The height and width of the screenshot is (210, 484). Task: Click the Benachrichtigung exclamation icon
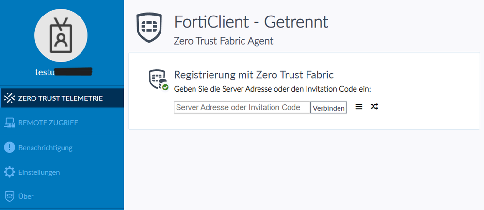[x=10, y=147]
